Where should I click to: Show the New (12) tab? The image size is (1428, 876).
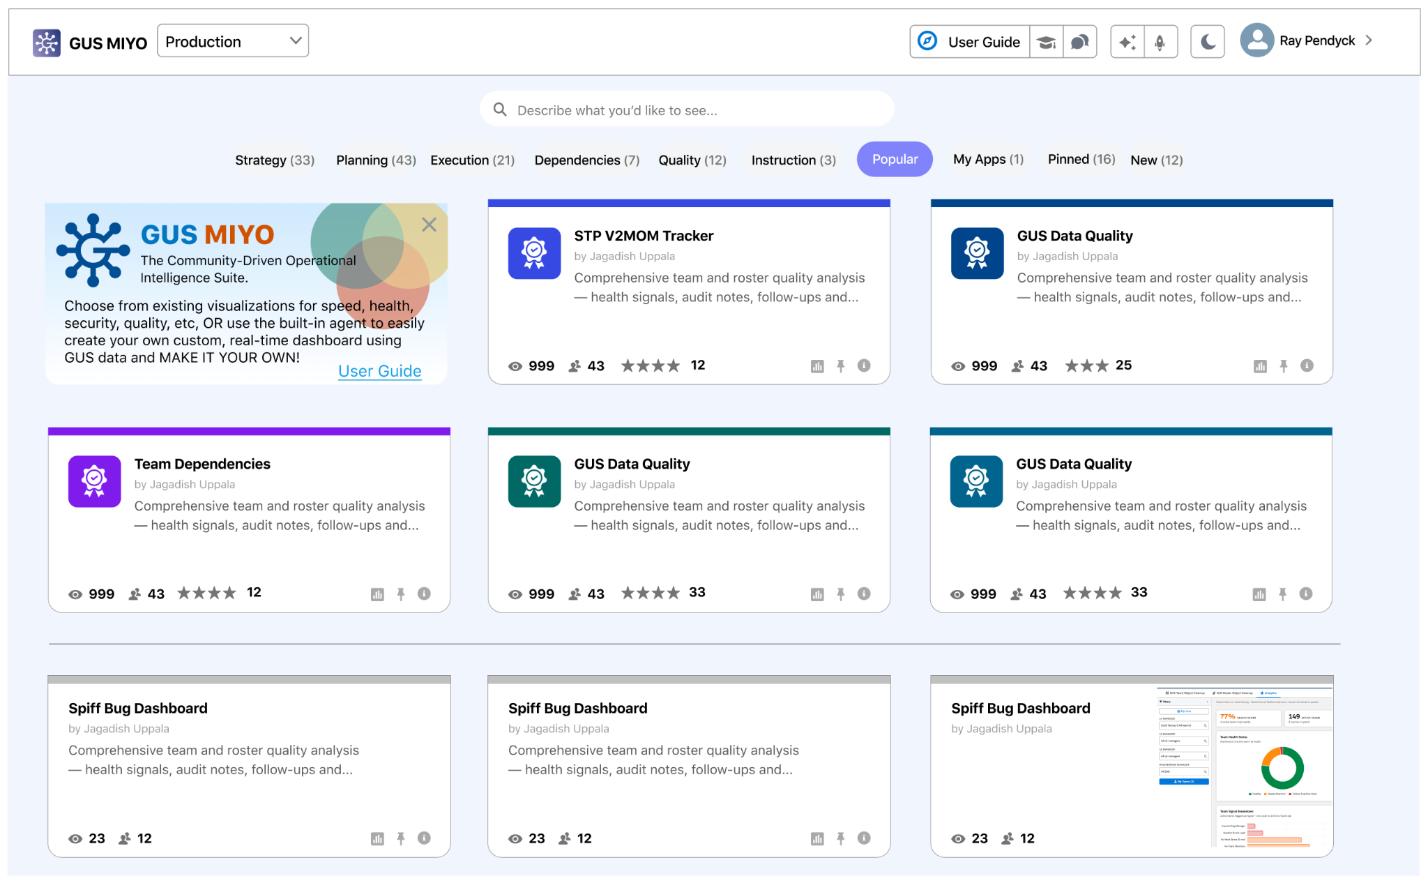pyautogui.click(x=1156, y=160)
